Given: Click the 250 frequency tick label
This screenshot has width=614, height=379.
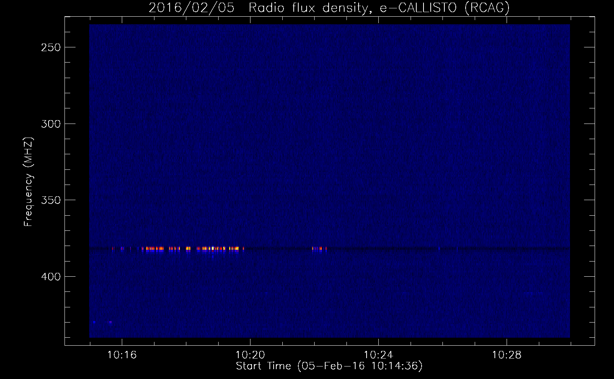Looking at the screenshot, I should 51,47.
